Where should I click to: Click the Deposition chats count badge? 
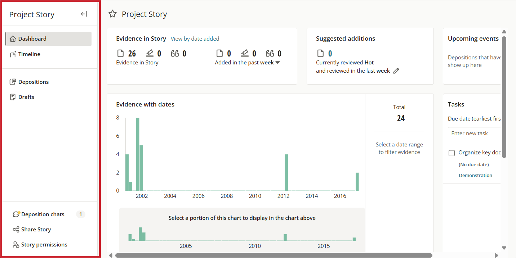tap(81, 214)
